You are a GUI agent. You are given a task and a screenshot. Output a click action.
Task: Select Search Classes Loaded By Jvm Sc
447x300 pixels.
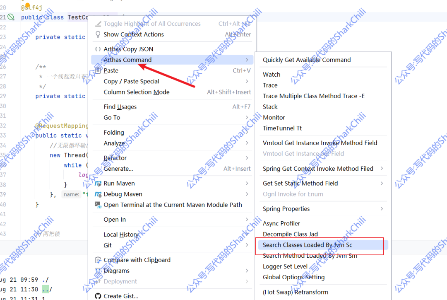coord(323,245)
